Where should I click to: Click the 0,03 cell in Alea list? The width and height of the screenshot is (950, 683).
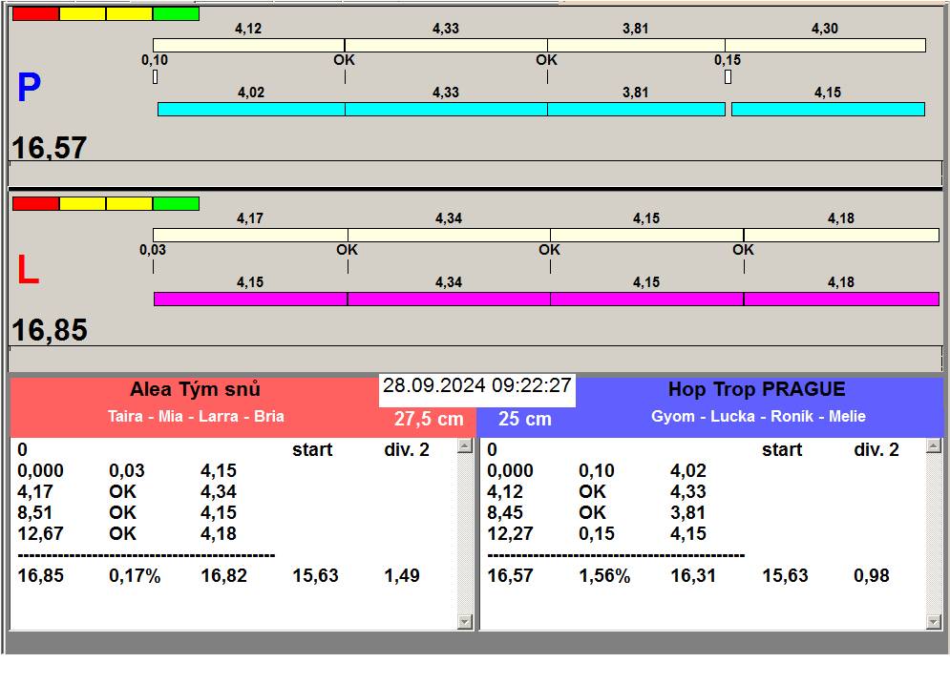[127, 470]
